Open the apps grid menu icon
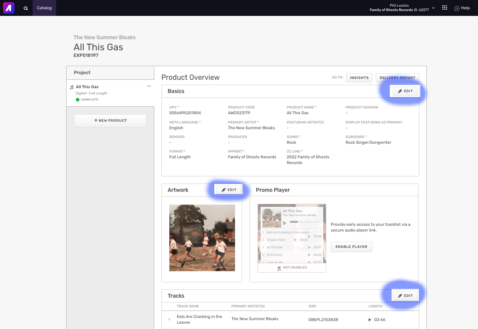 click(x=444, y=8)
